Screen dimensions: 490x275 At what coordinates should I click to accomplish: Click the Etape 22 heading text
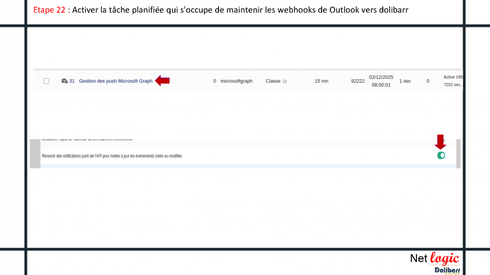[49, 10]
